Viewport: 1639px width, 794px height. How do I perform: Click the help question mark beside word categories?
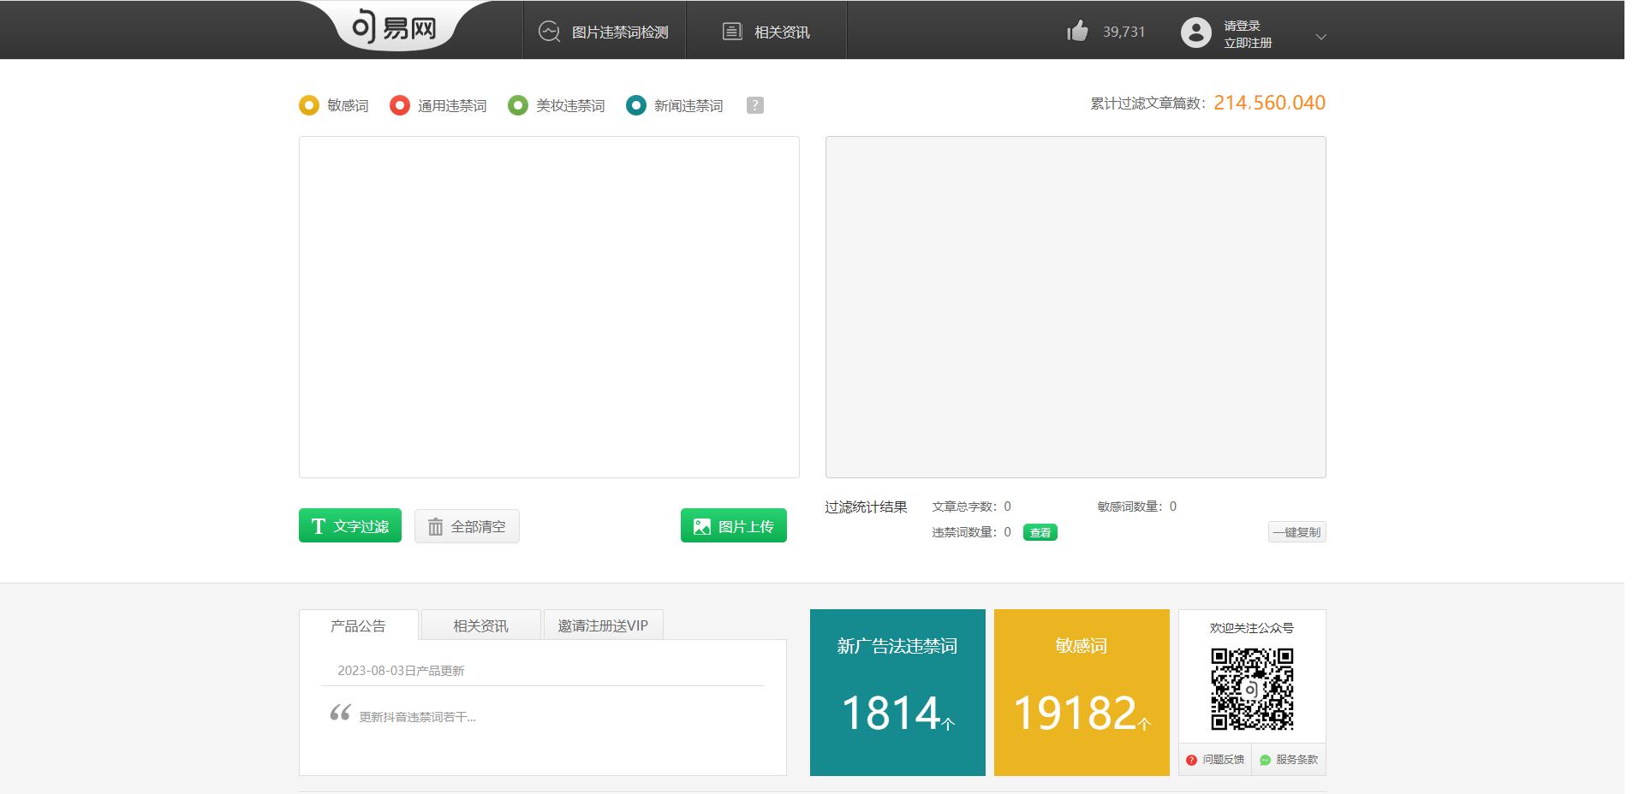click(754, 105)
